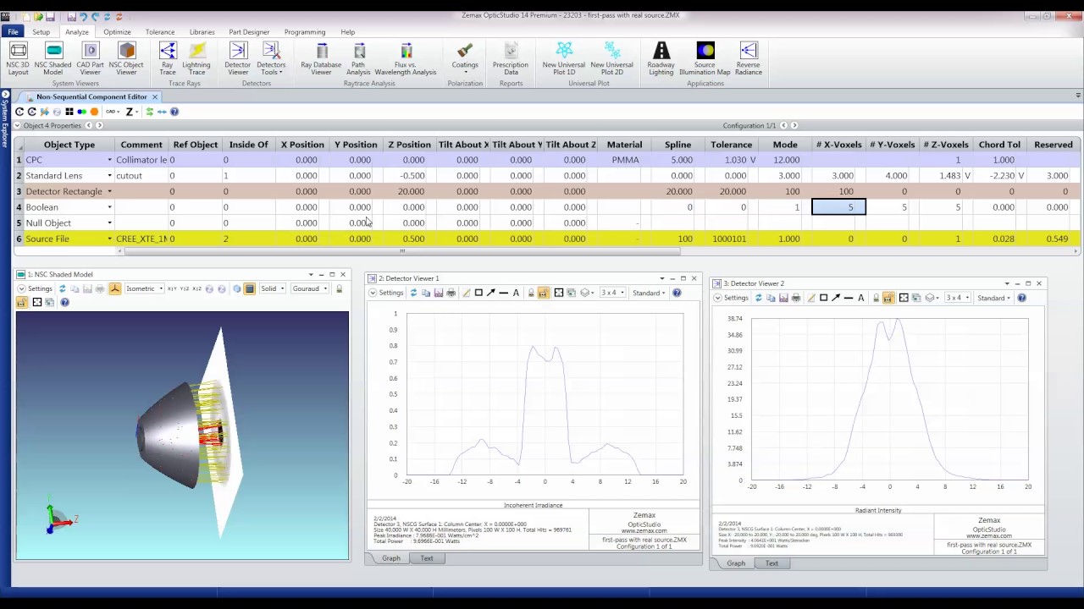Select the CREE_XTE comment cell
The image size is (1084, 609).
pyautogui.click(x=141, y=239)
